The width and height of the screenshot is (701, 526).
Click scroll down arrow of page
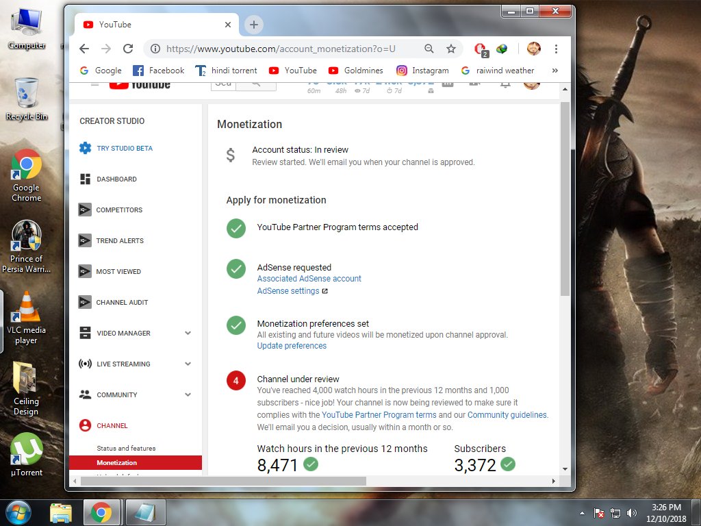point(565,469)
